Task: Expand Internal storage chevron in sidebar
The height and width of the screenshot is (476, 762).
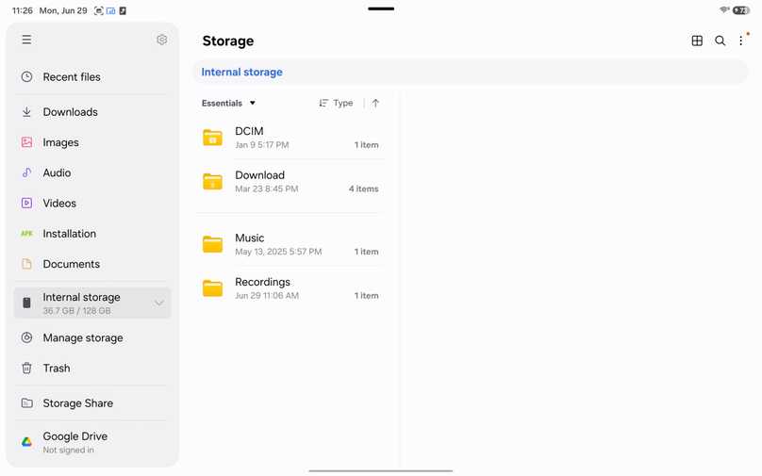Action: coord(159,304)
